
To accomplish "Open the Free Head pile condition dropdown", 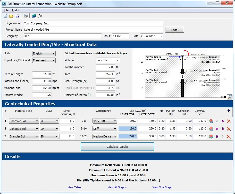I will 44,60.
